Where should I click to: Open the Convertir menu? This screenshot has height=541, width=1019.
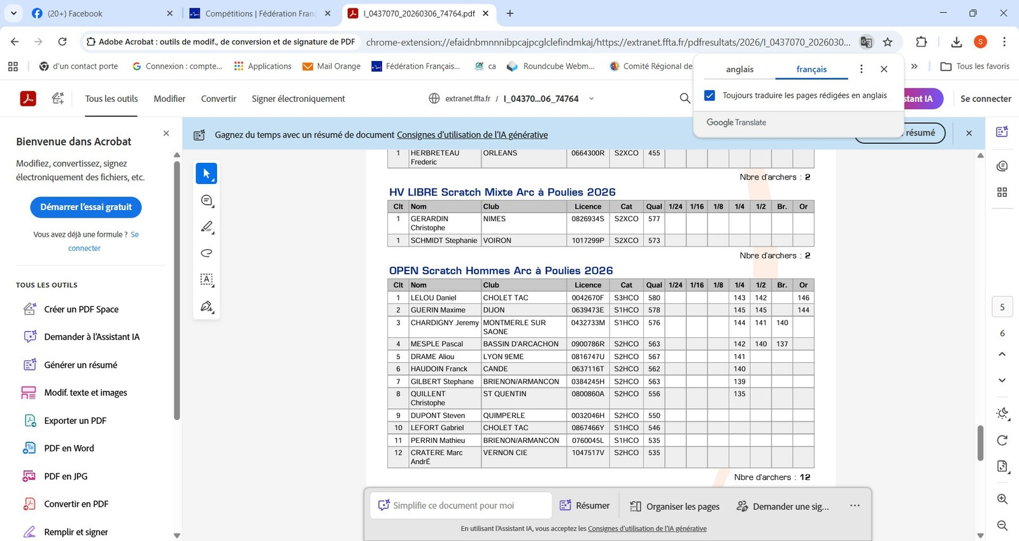point(218,99)
